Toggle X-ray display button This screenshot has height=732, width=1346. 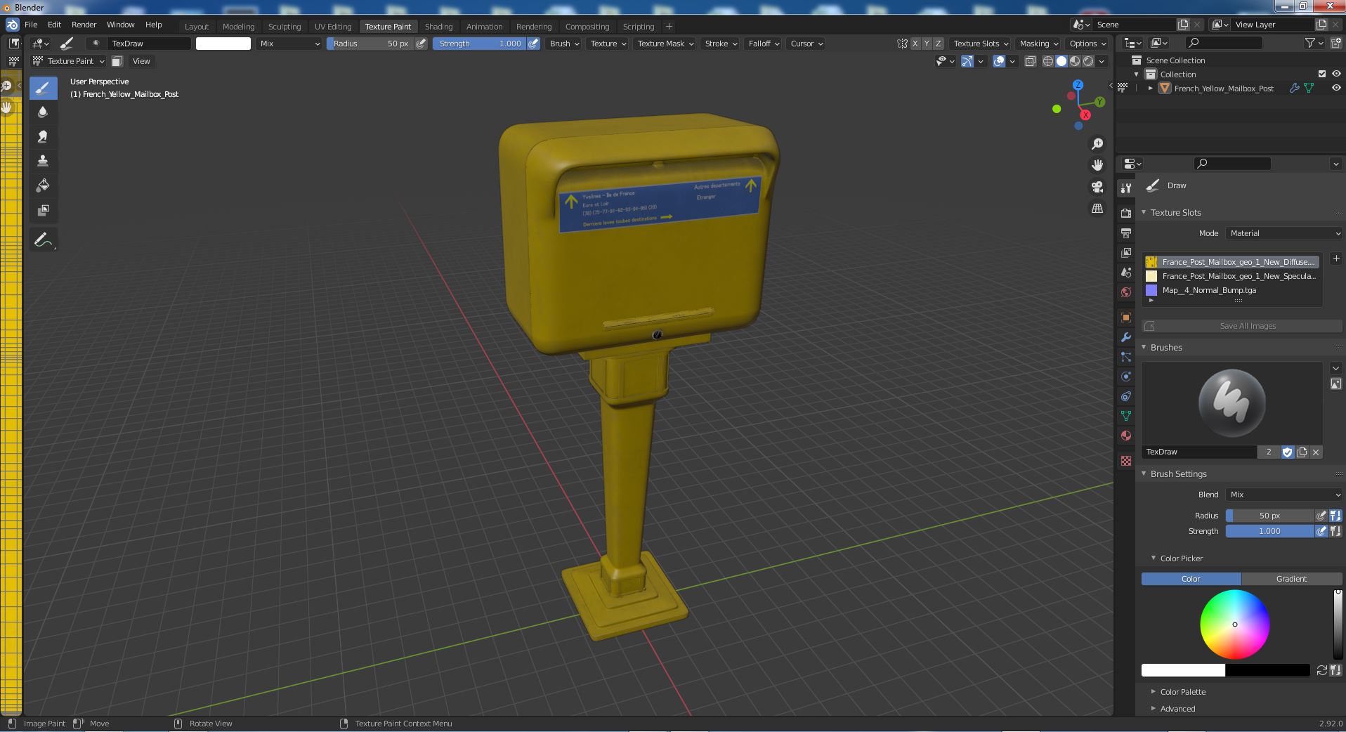point(1030,61)
